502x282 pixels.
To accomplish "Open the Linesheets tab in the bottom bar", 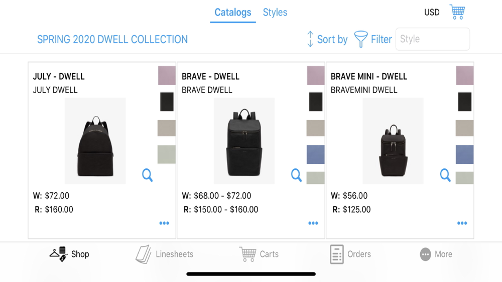I will point(165,254).
